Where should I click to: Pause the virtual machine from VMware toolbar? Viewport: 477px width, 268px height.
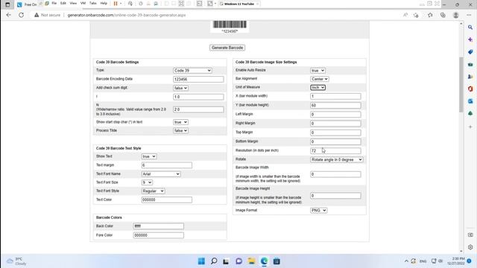coord(116,4)
